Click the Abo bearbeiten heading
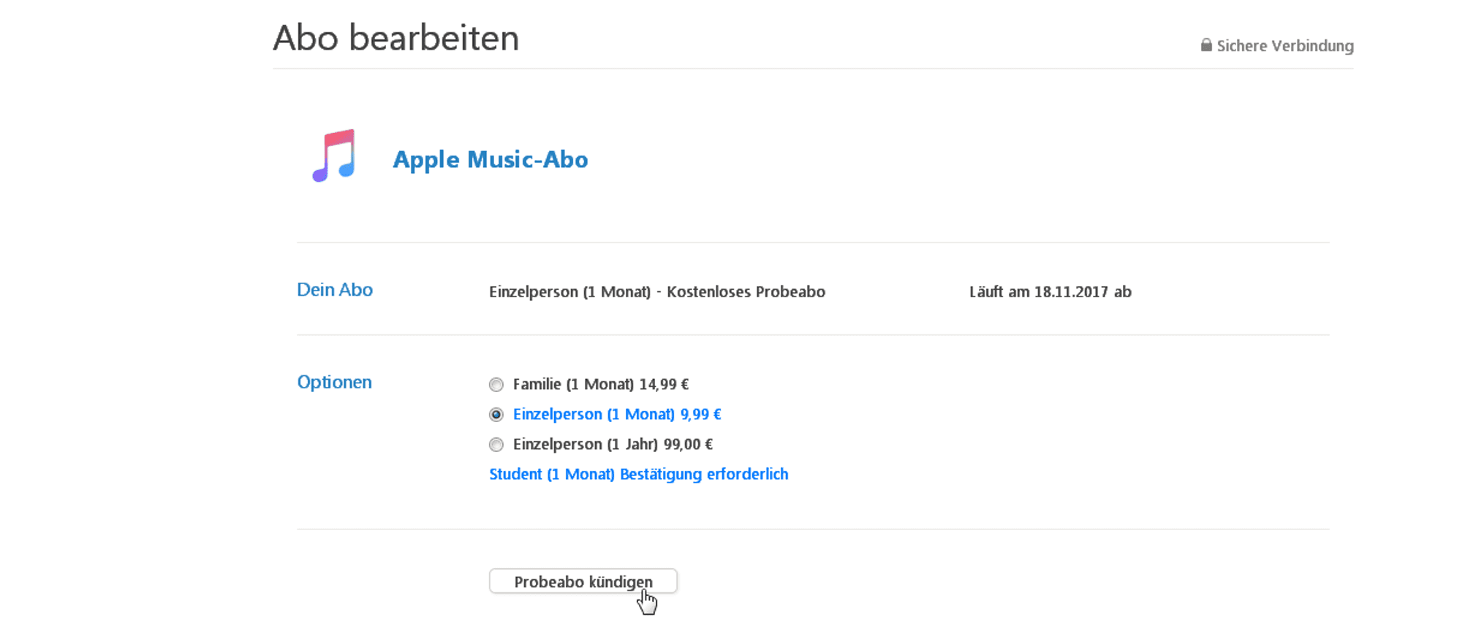Image resolution: width=1465 pixels, height=628 pixels. point(395,37)
